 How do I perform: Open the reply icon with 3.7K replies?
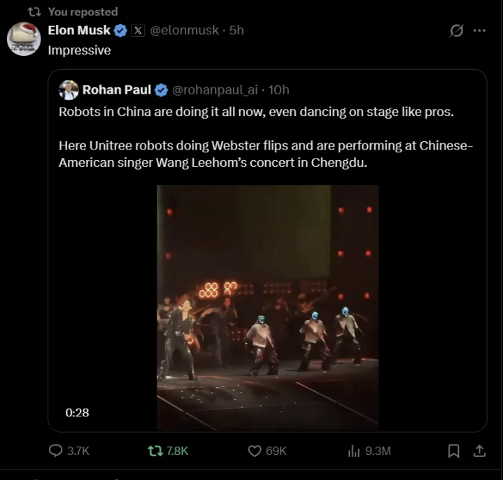[x=56, y=451]
